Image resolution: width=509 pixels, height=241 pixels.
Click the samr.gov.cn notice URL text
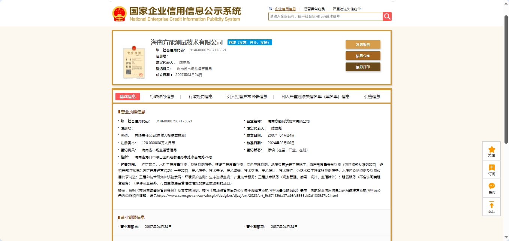pyautogui.click(x=247, y=195)
